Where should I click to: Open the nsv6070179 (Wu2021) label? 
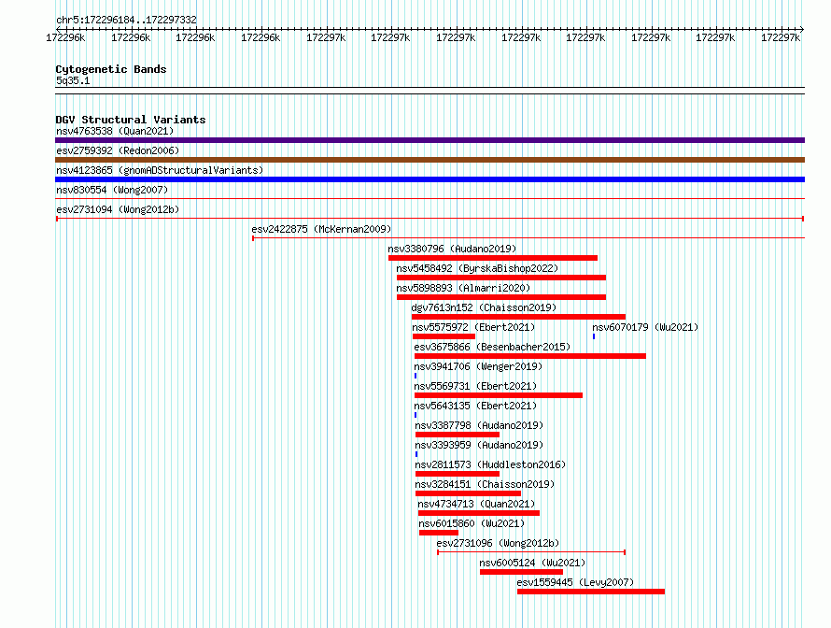coord(645,327)
